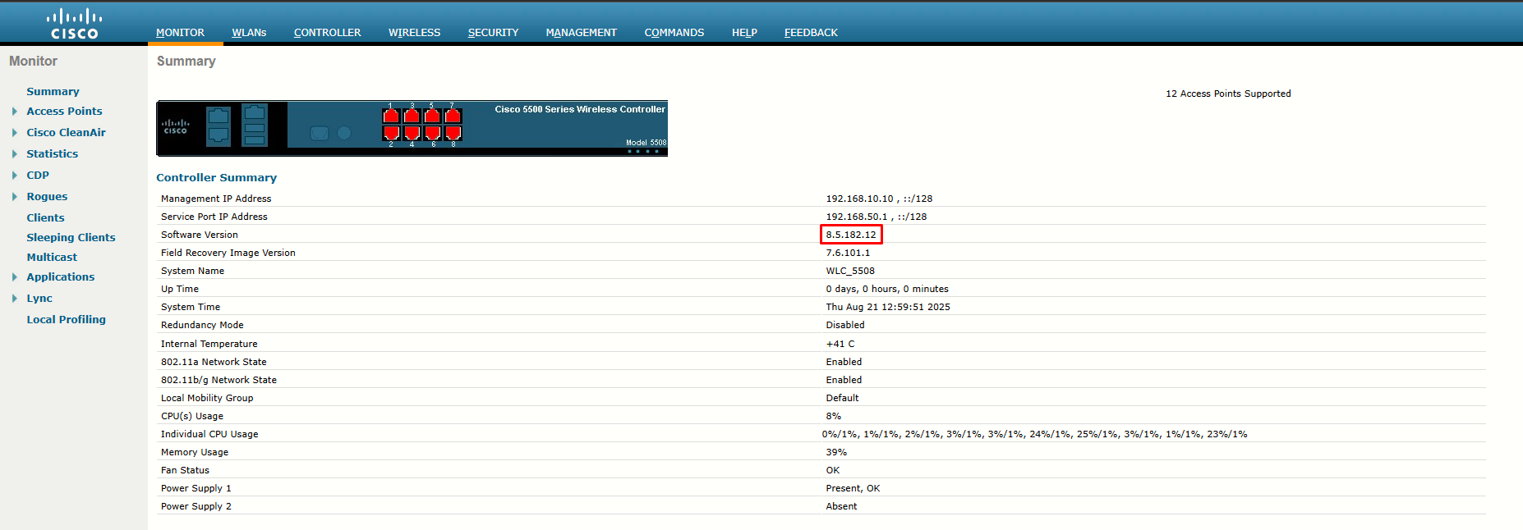The image size is (1523, 530).
Task: Go to the CONTROLLER menu
Action: coord(327,33)
